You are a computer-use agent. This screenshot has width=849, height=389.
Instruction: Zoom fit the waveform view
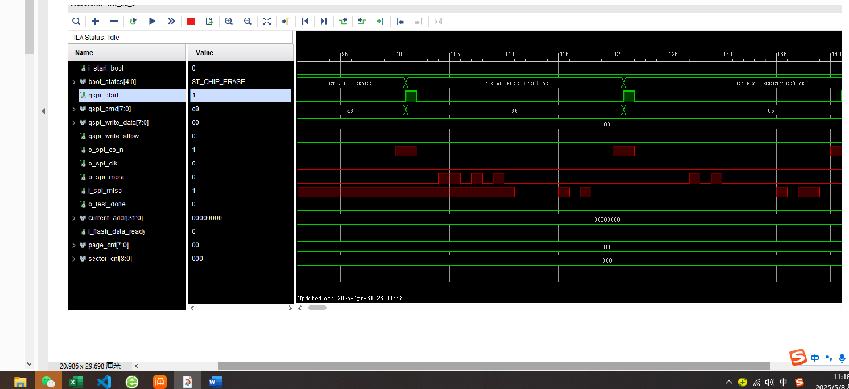267,21
